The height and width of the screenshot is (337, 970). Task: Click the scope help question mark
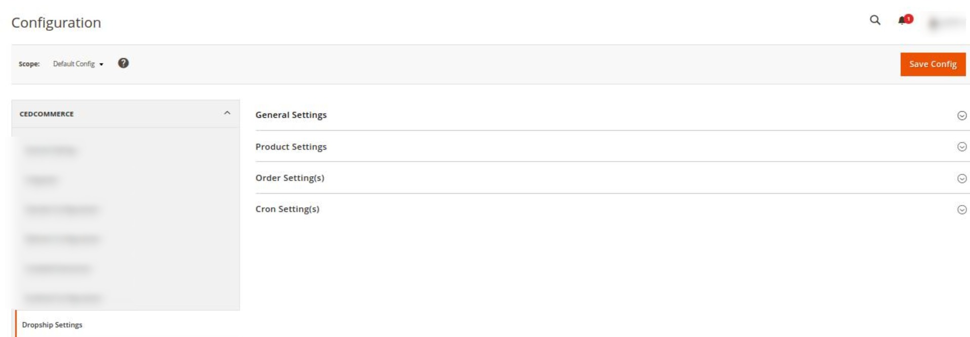tap(123, 63)
